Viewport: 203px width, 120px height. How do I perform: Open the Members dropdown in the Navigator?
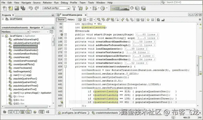[15, 32]
